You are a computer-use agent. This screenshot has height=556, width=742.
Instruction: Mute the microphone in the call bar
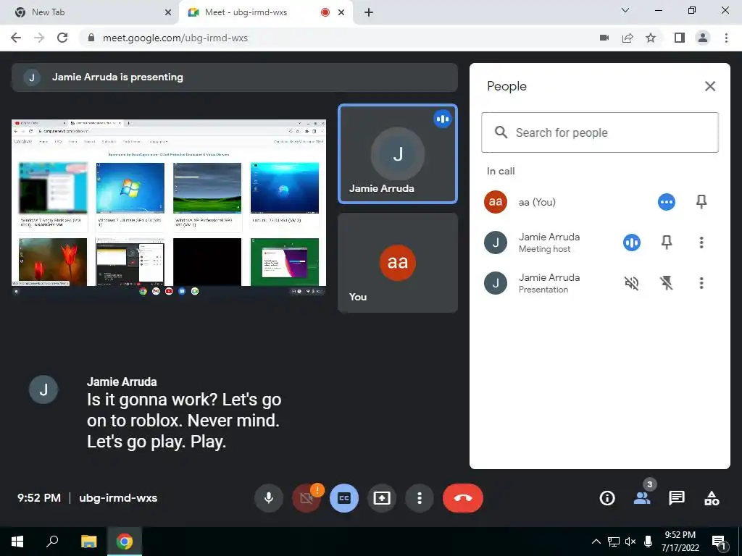point(268,498)
